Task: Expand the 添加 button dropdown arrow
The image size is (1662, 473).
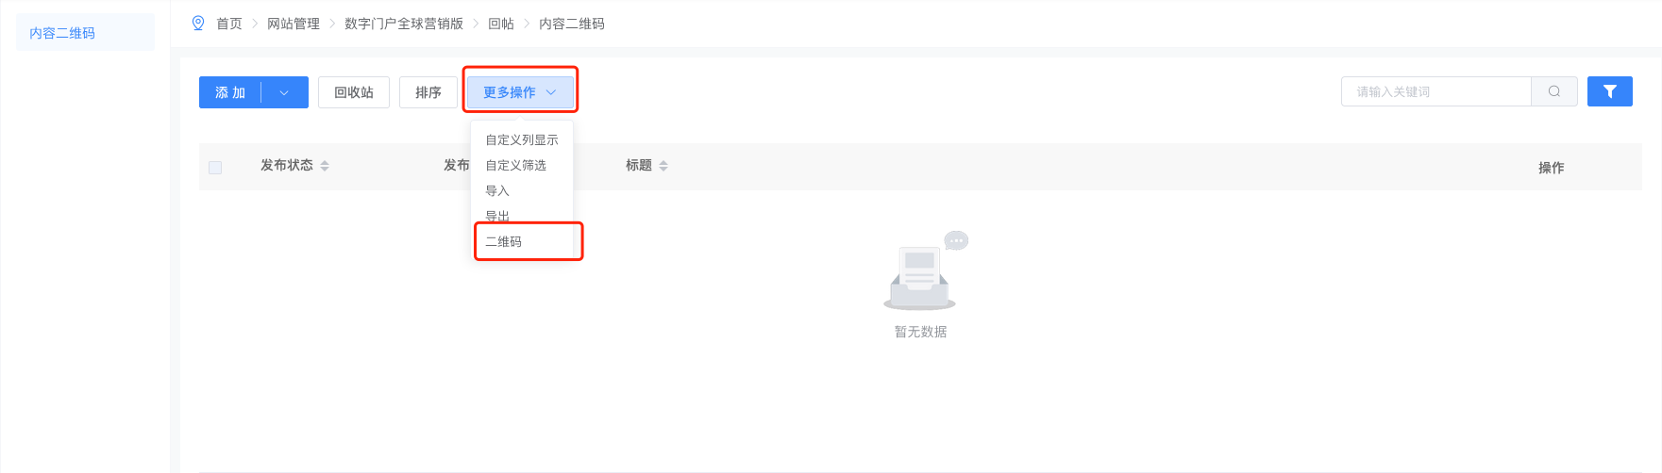Action: tap(284, 92)
